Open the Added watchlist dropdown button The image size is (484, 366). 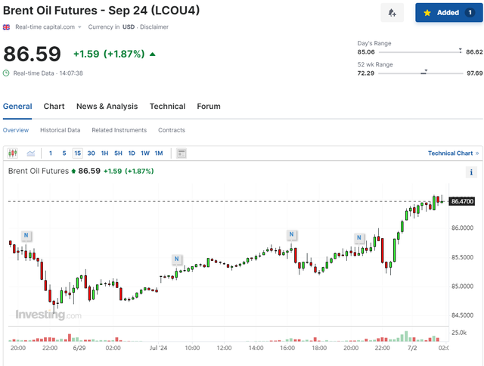click(x=448, y=13)
